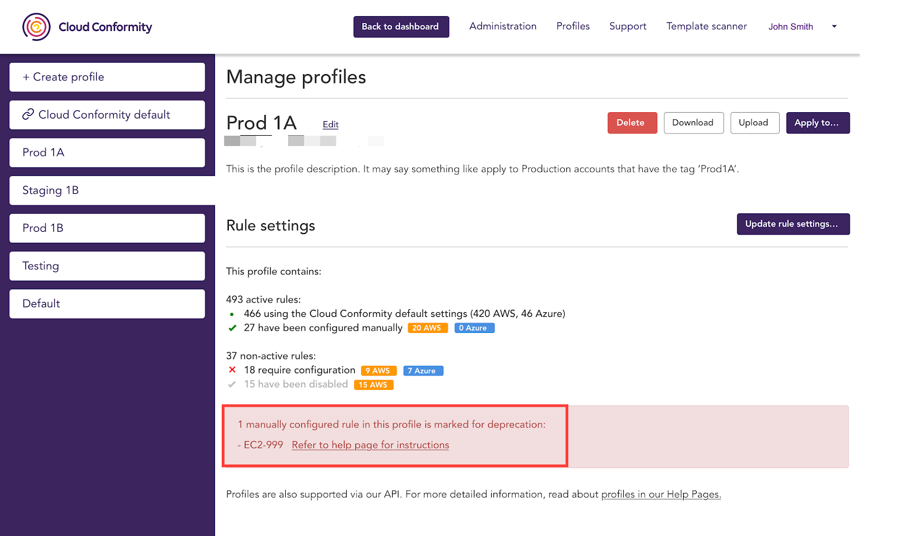
Task: Go to the Support page
Action: click(628, 26)
